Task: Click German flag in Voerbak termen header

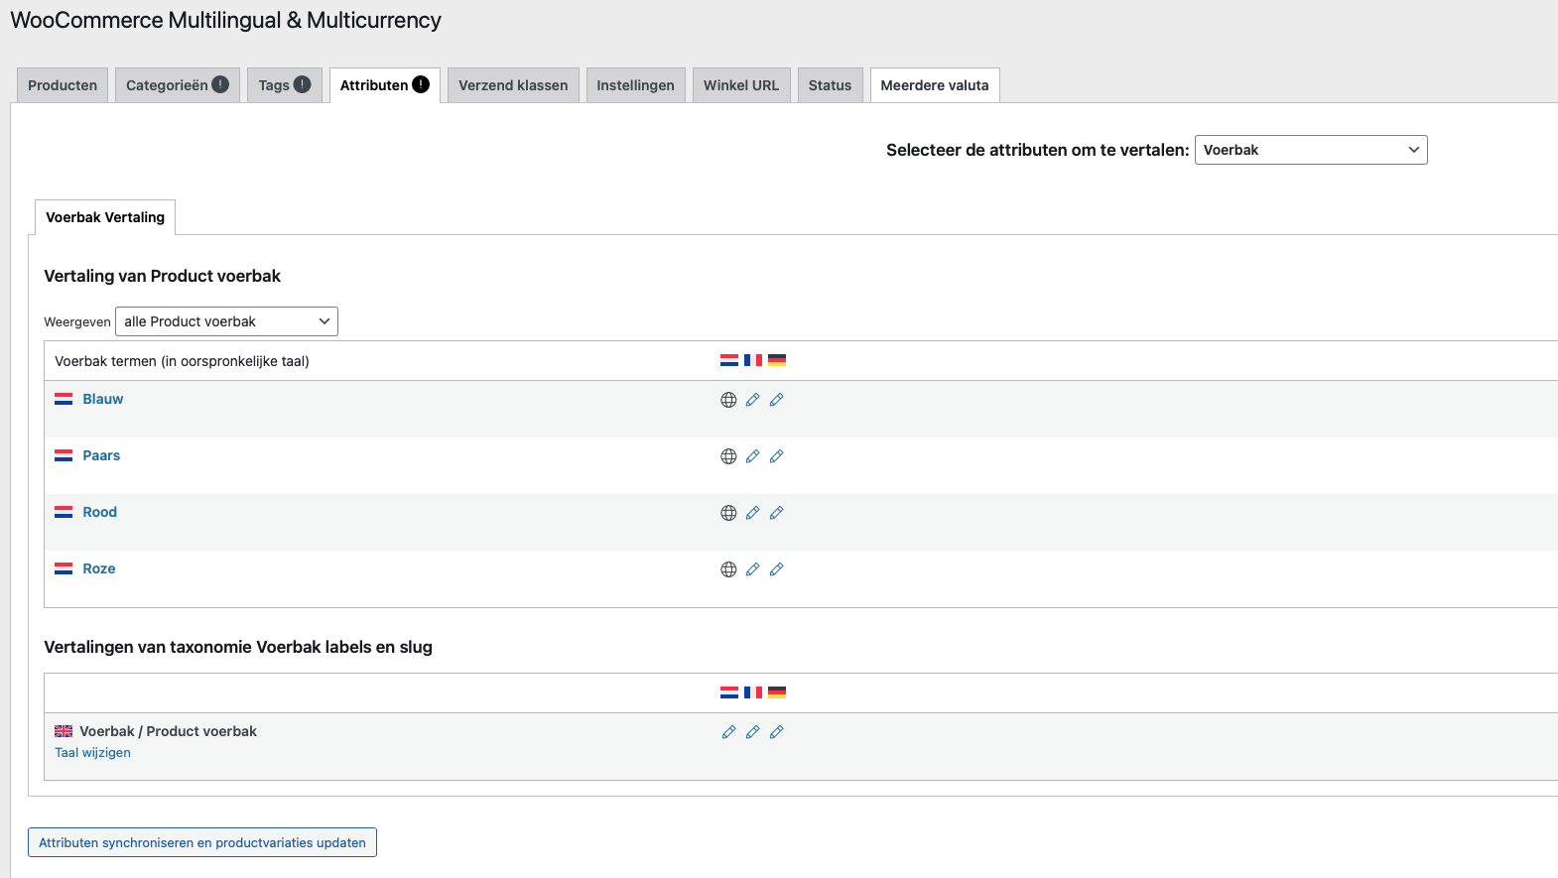Action: click(777, 360)
